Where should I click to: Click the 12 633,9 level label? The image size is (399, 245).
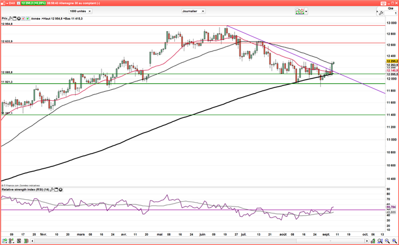tap(7, 42)
